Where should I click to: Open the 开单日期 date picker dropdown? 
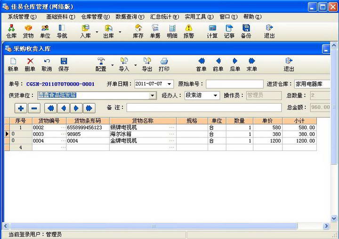coord(169,84)
